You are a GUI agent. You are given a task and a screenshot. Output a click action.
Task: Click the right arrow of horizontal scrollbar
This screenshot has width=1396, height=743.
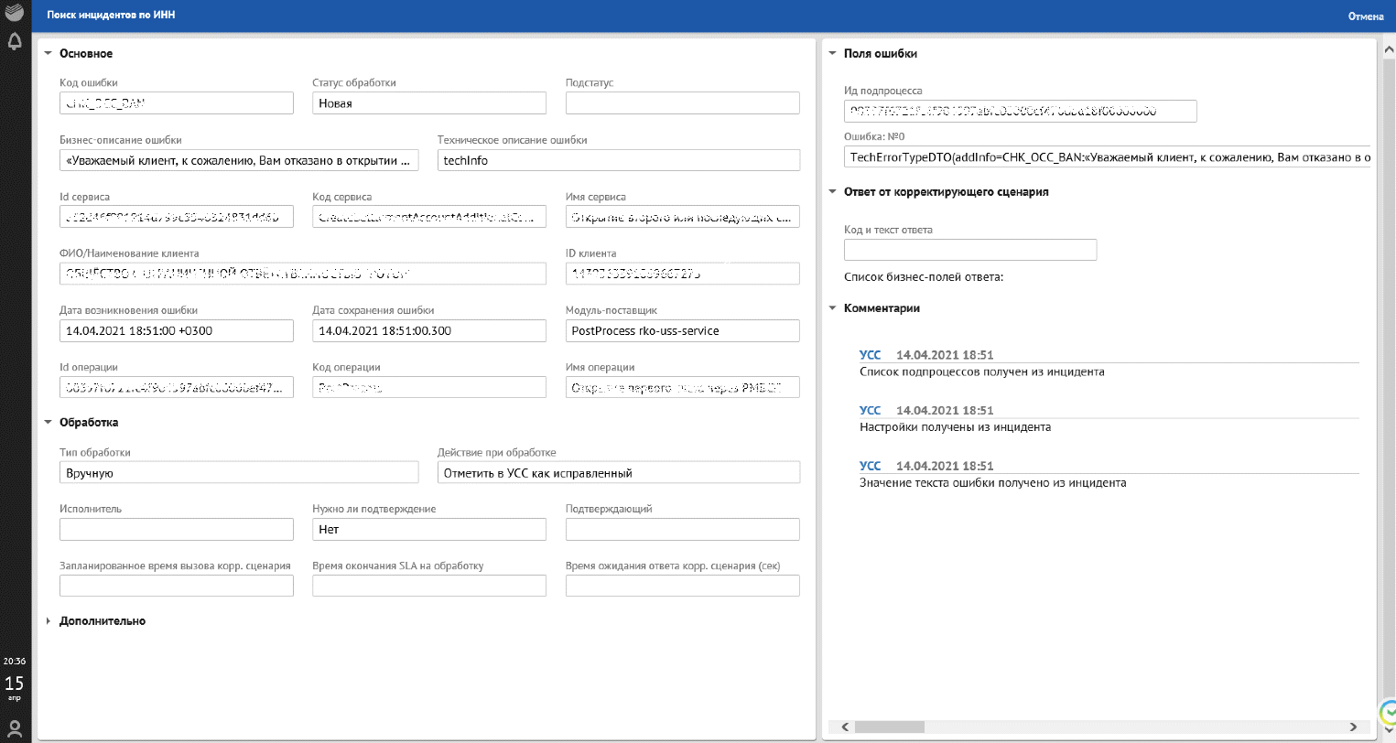pyautogui.click(x=1354, y=727)
